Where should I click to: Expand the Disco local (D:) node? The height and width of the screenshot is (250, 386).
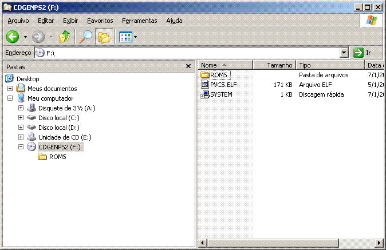click(x=21, y=128)
